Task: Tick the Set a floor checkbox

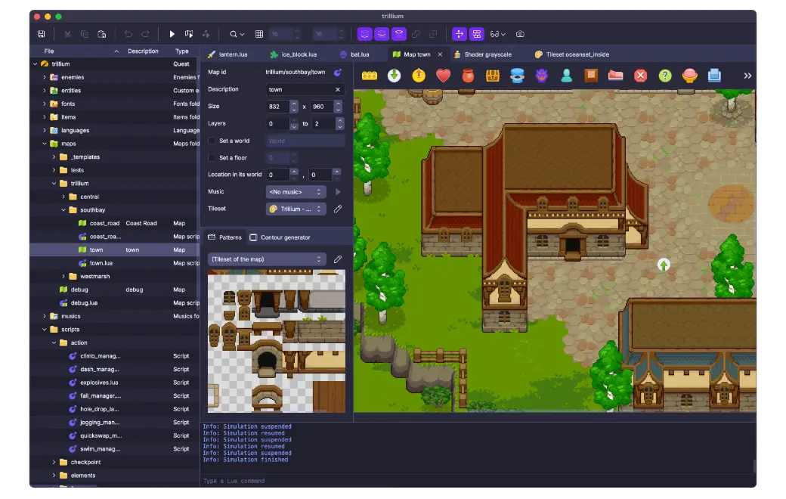Action: [x=212, y=158]
